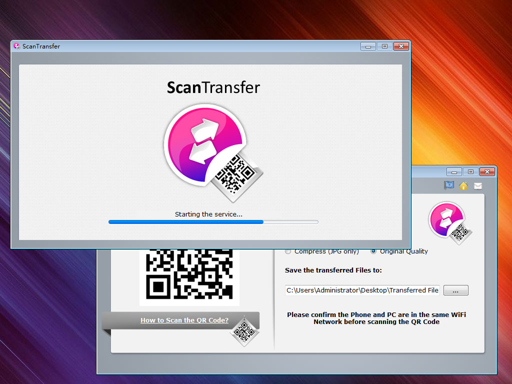The image size is (512, 384).
Task: Click the 'Save the transferred Files to:' label
Action: 333,270
